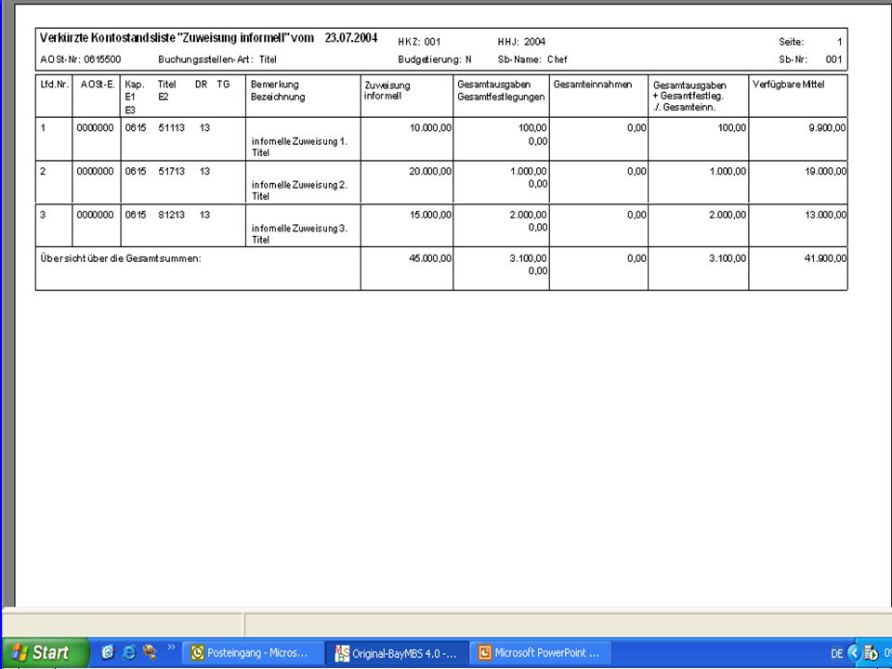The height and width of the screenshot is (669, 892).
Task: Click the 'Bemerkung Bezeichnung' column header
Action: pos(278,90)
